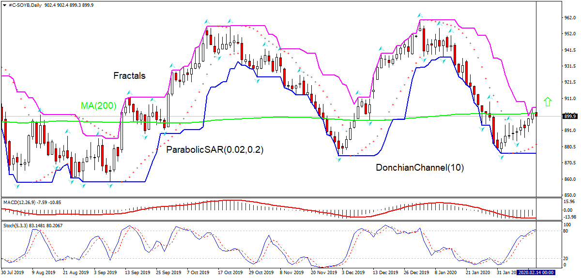Select the highlighted 2020.02.14 00:00 date marker
The height and width of the screenshot is (278, 581).
536,273
